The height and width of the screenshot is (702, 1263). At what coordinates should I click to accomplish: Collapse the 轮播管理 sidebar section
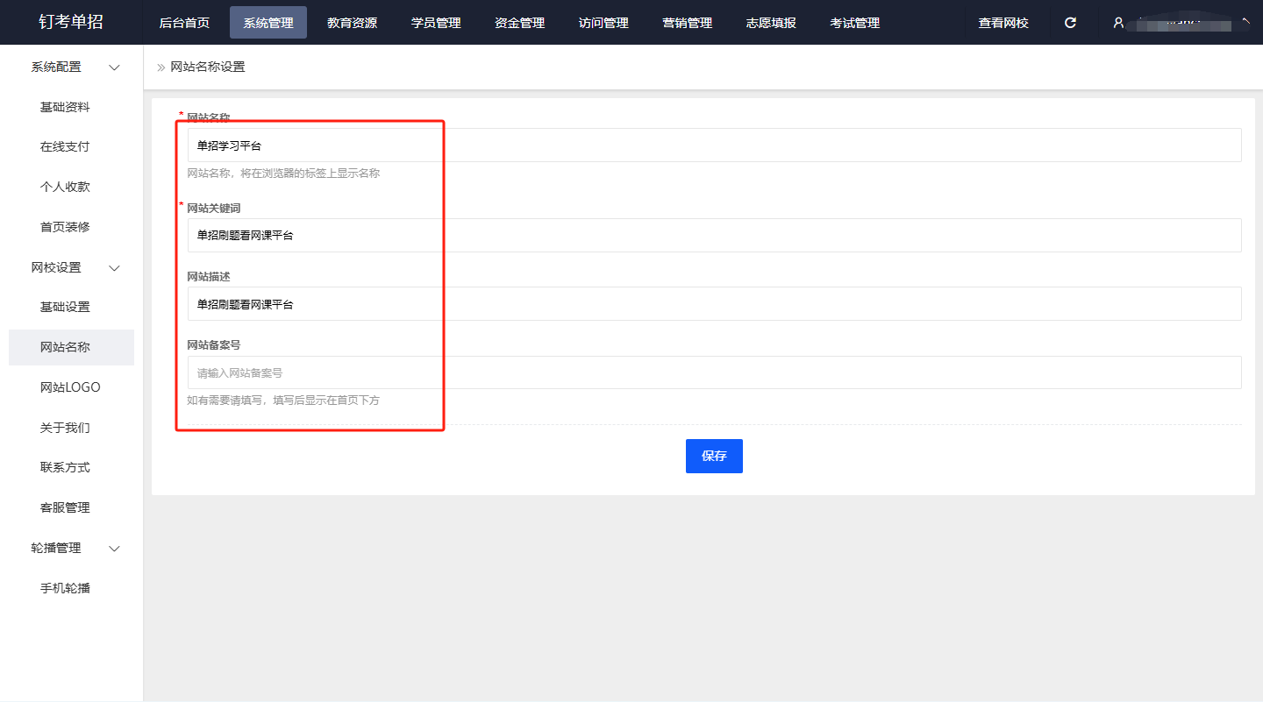coord(114,549)
